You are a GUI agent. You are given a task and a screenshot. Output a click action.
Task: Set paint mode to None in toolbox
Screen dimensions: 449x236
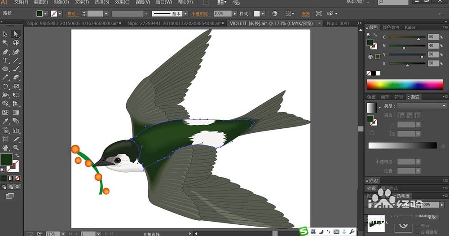point(18,178)
